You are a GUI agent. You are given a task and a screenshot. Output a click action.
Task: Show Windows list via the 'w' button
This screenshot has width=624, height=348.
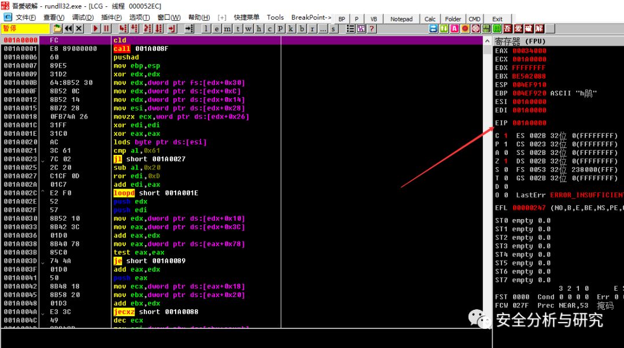pos(248,29)
